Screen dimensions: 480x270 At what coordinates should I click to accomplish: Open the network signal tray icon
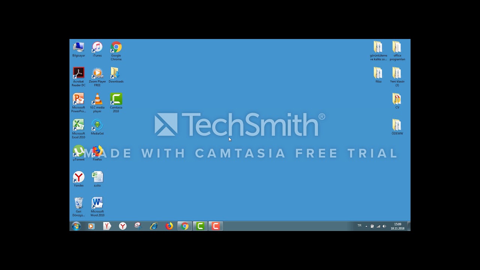pyautogui.click(x=378, y=226)
